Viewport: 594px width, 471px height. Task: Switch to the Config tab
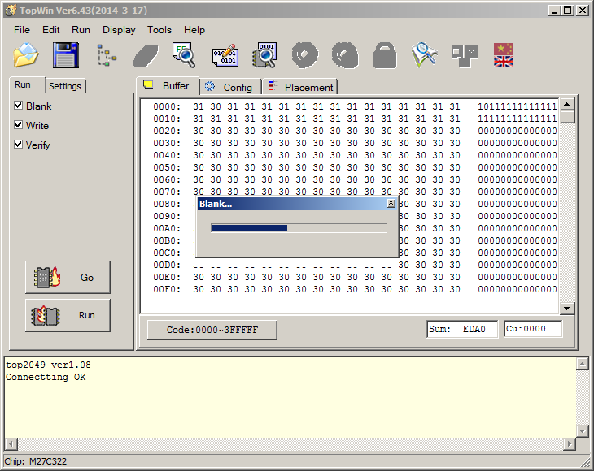point(230,87)
